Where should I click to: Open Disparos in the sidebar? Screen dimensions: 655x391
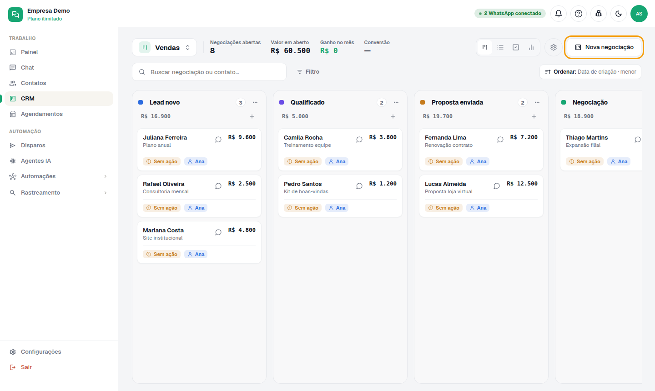(x=59, y=145)
